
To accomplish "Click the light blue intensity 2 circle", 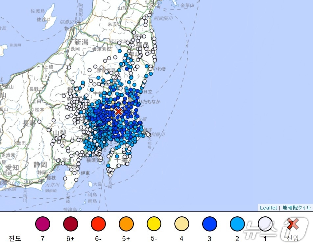I will (237, 224).
